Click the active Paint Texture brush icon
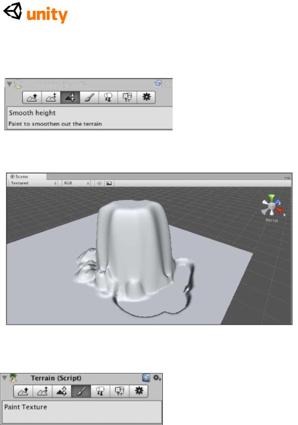This screenshot has height=425, width=298. (x=81, y=391)
